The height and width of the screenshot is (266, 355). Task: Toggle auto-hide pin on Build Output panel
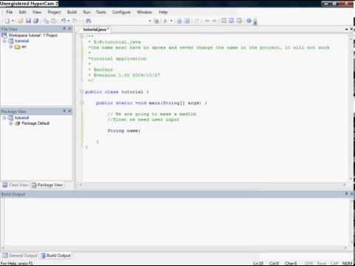tap(347, 194)
